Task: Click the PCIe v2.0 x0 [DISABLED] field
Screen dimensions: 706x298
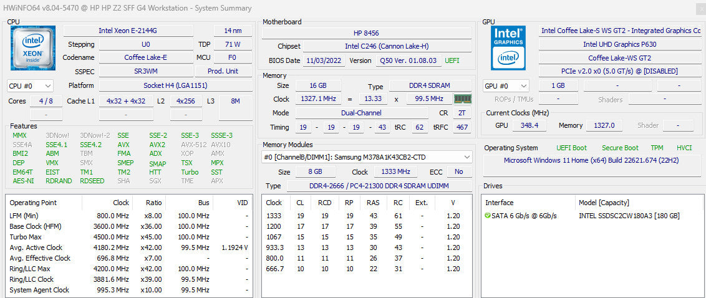Action: pyautogui.click(x=619, y=71)
